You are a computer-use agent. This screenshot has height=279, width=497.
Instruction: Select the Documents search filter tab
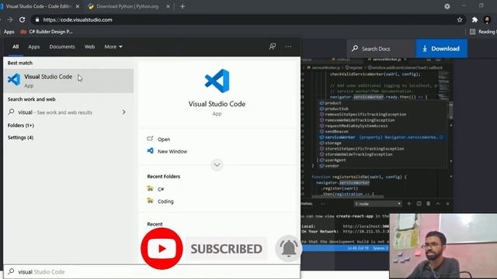(62, 46)
